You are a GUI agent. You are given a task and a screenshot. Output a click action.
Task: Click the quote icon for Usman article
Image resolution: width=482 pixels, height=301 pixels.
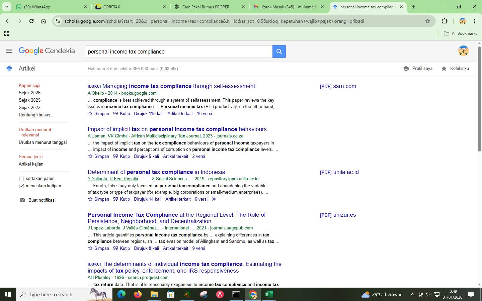pos(115,156)
